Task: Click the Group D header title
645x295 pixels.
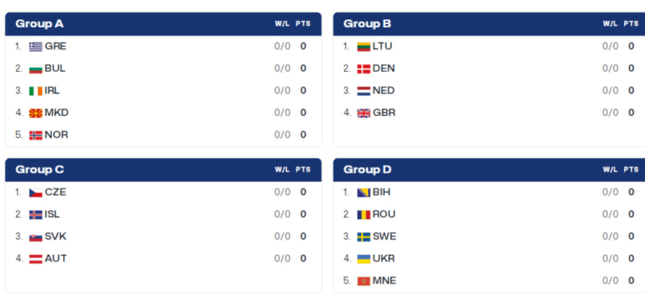Action: pos(368,170)
